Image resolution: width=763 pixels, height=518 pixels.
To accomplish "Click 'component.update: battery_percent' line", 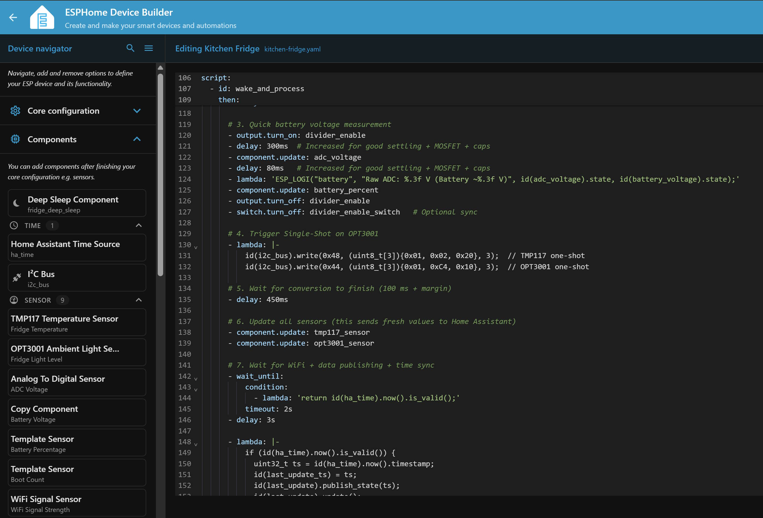I will [307, 190].
